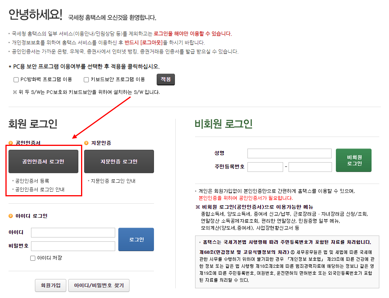Focus the 비밀번호 input field
Screen dimensions: 389x298
73,246
